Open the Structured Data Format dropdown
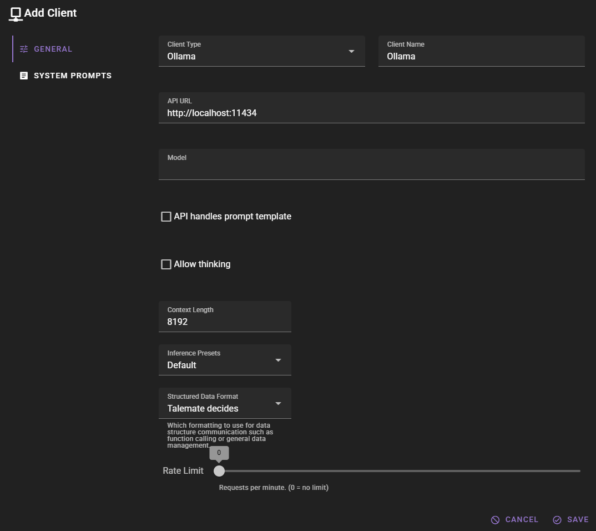This screenshot has width=596, height=531. click(x=225, y=403)
